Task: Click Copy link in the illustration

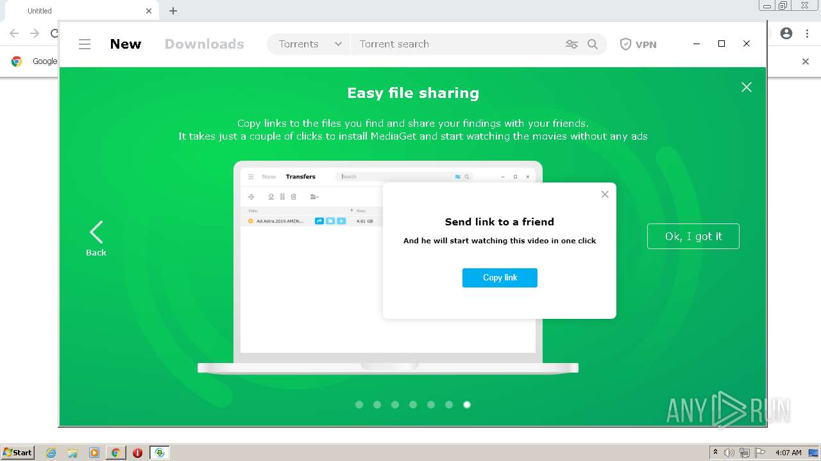Action: click(500, 278)
